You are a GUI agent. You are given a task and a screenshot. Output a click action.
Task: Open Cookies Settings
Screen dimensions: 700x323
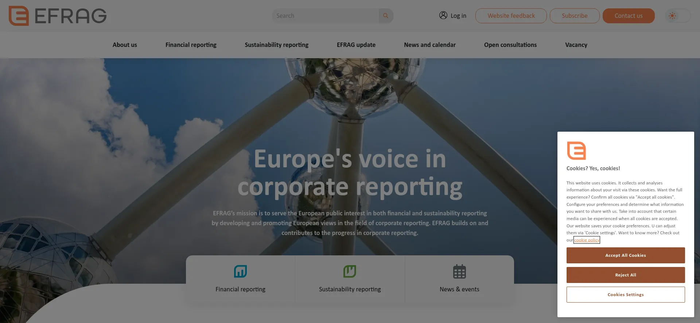[626, 295]
